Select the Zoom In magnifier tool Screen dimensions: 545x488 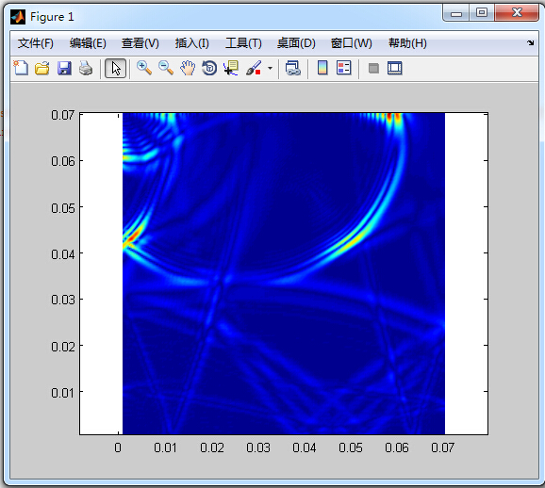pos(144,68)
